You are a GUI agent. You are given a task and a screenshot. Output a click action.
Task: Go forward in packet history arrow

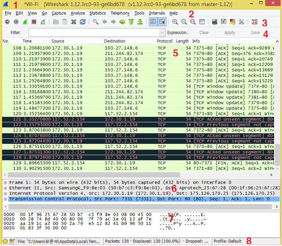tap(113, 22)
